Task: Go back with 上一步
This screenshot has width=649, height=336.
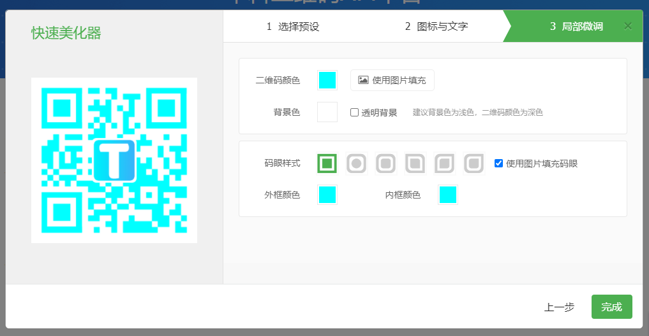Action: pyautogui.click(x=559, y=307)
